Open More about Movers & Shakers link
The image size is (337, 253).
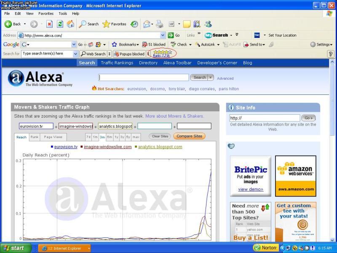pyautogui.click(x=174, y=116)
